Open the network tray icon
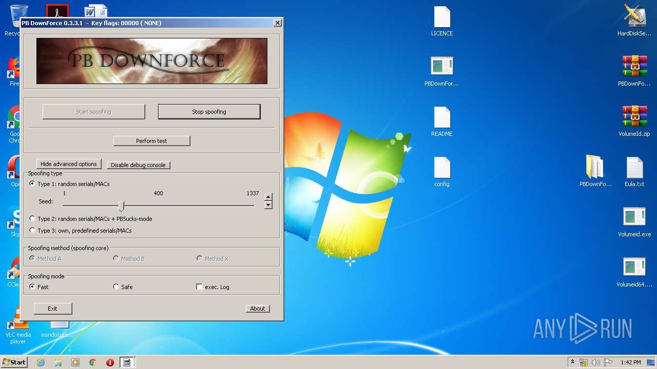The height and width of the screenshot is (369, 657). click(x=584, y=362)
